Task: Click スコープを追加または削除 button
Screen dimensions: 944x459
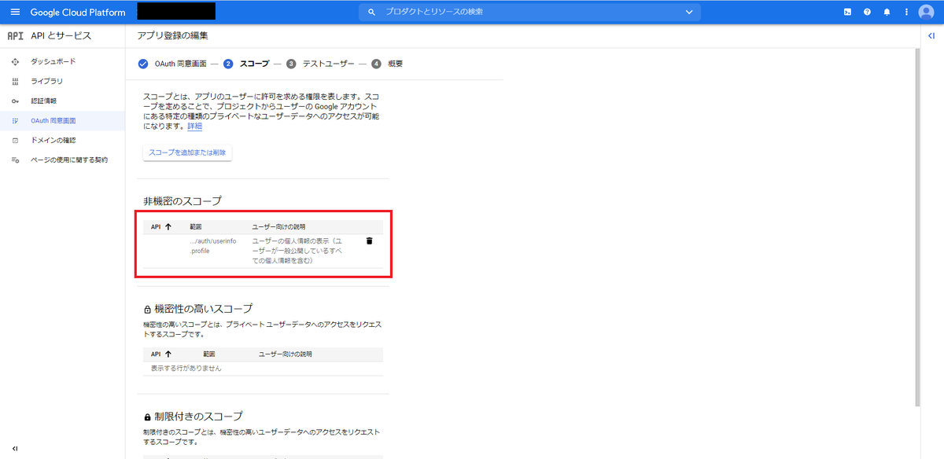Action: coord(187,152)
